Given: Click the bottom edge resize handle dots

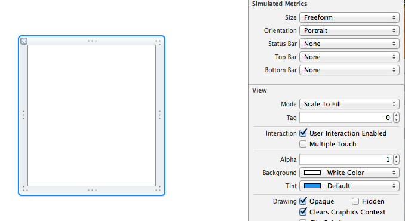Looking at the screenshot, I should point(92,191).
